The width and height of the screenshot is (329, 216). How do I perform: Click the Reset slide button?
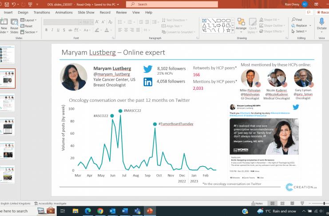coord(28,26)
